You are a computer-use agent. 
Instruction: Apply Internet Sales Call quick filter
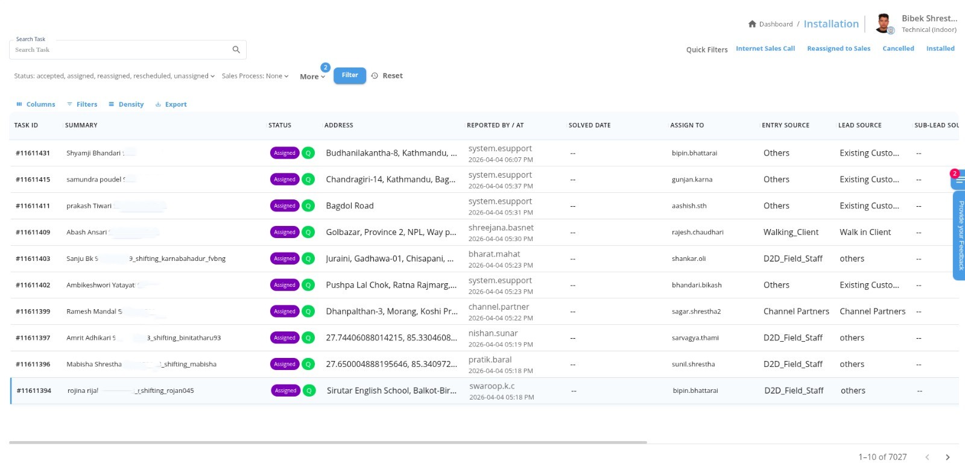click(x=765, y=49)
